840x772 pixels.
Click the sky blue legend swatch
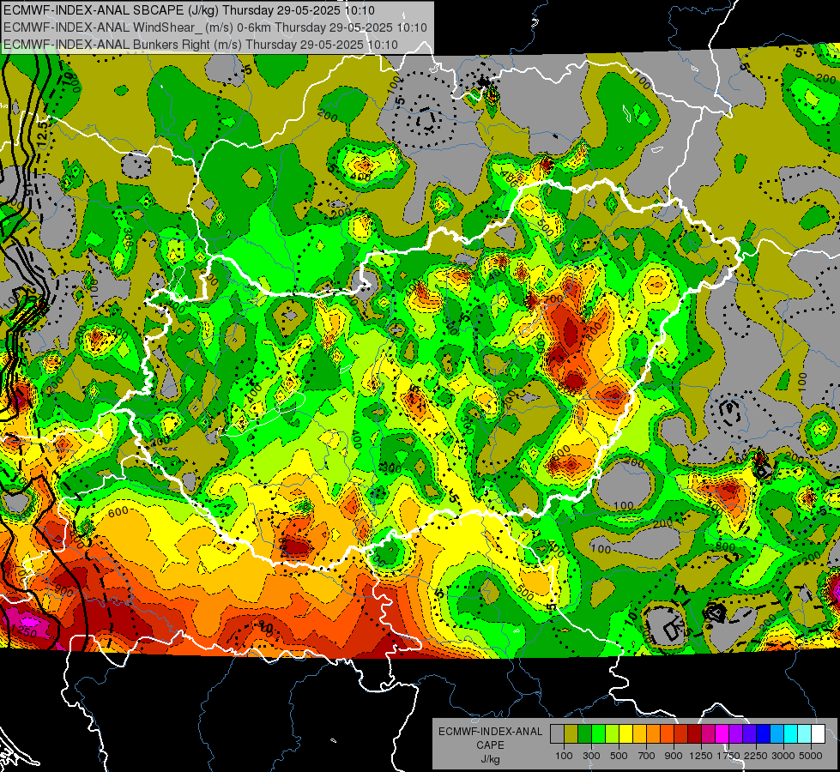coord(778,734)
